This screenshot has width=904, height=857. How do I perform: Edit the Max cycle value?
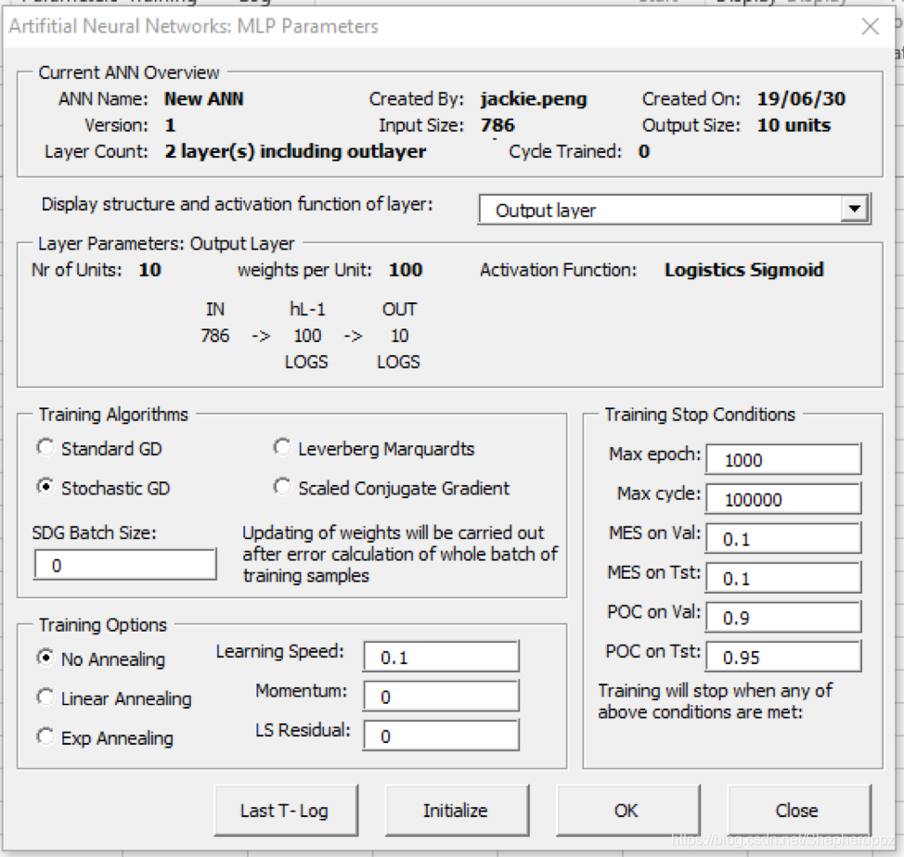tap(783, 498)
